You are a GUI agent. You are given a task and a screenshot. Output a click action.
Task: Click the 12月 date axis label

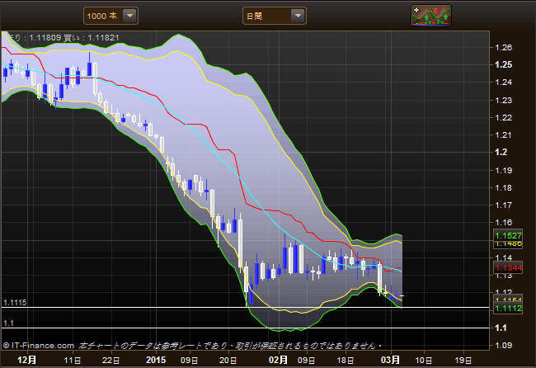[26, 360]
